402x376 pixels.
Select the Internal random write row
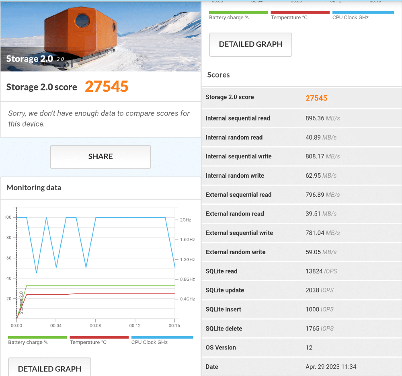[301, 175]
